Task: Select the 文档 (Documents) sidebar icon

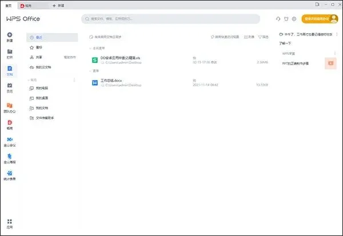Action: pos(10,69)
